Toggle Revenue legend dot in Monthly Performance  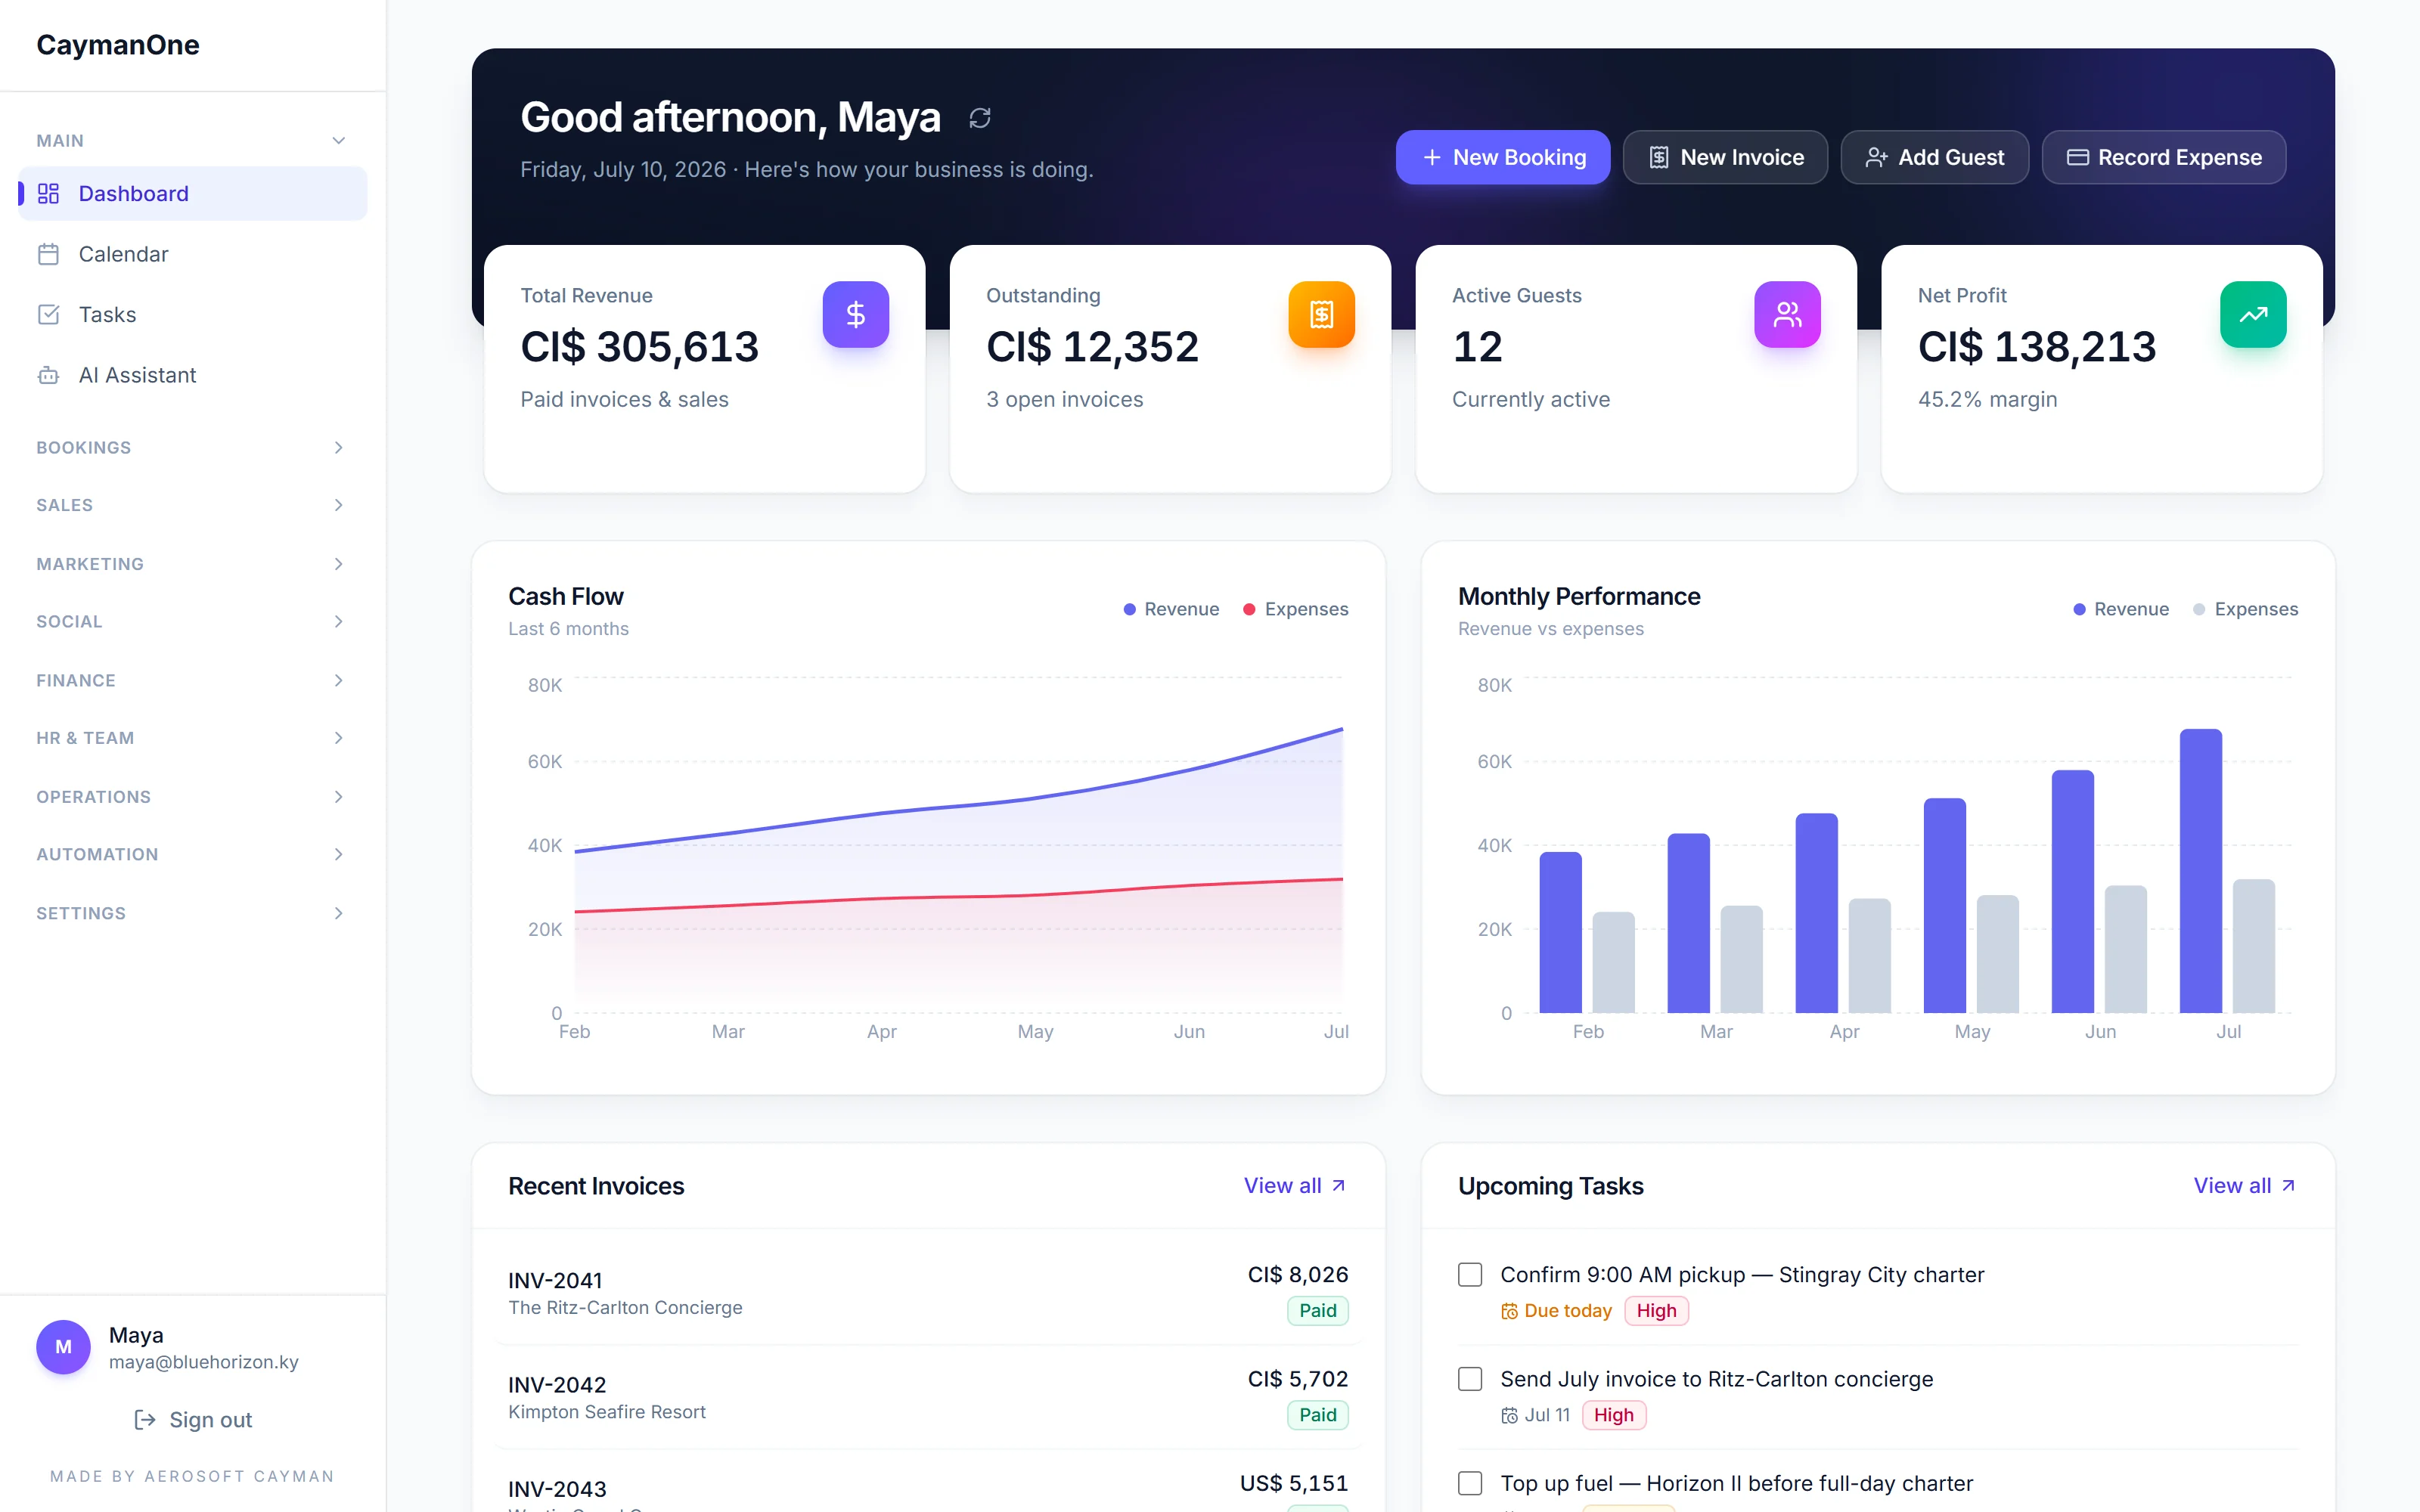tap(2079, 609)
